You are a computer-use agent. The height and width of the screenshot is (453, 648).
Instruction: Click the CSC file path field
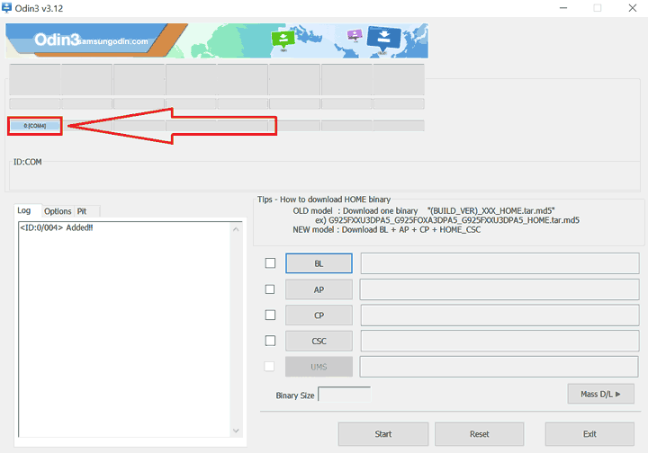[x=499, y=341]
